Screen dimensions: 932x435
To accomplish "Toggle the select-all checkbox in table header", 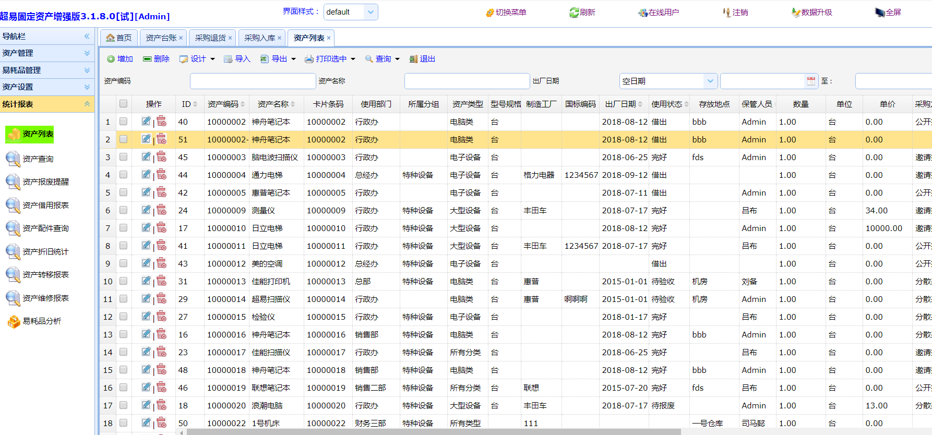I will (x=123, y=104).
